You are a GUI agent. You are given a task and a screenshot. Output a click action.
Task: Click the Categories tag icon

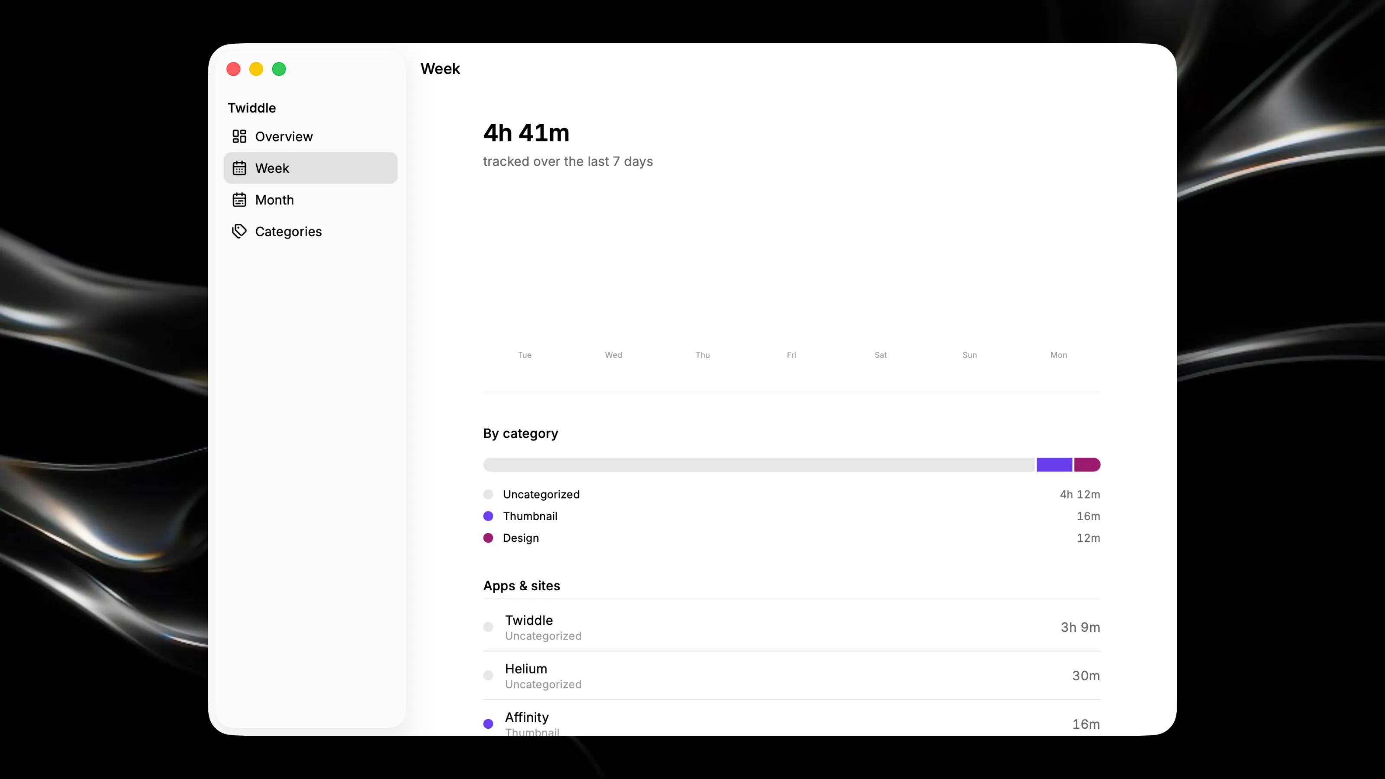[x=239, y=231]
